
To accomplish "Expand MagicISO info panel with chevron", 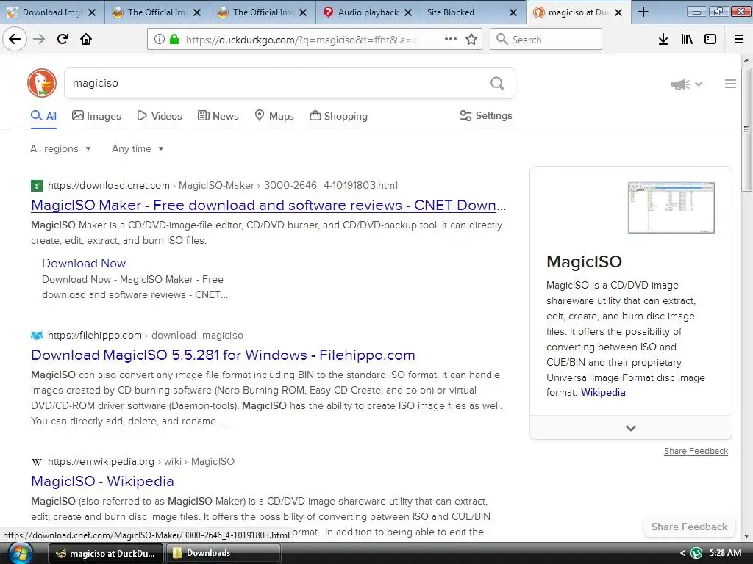I will click(x=630, y=428).
